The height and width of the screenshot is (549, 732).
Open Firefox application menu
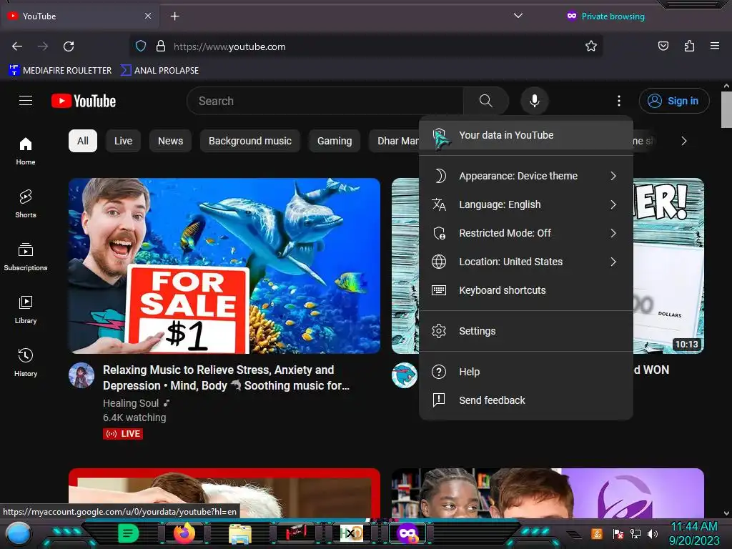pyautogui.click(x=714, y=46)
